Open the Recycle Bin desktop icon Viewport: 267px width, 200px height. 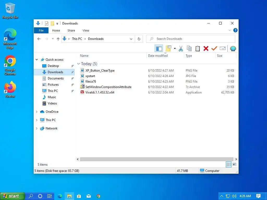point(10,10)
